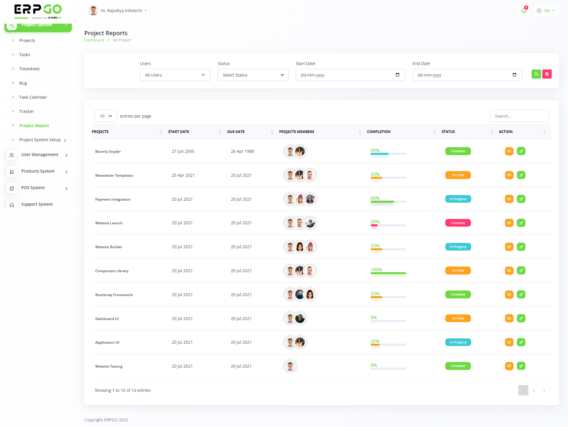Viewport: 568px width, 427px height.
Task: Edit the Website Launch project
Action: click(x=521, y=223)
